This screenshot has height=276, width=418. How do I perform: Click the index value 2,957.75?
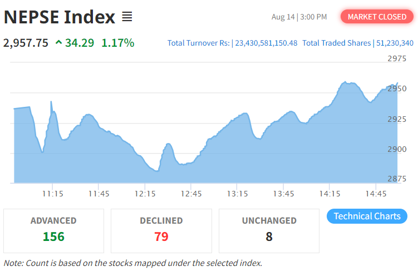point(26,43)
